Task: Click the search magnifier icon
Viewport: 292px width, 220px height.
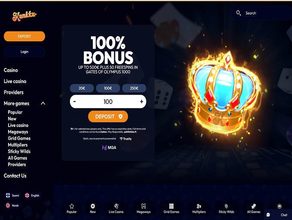Action: (x=239, y=13)
